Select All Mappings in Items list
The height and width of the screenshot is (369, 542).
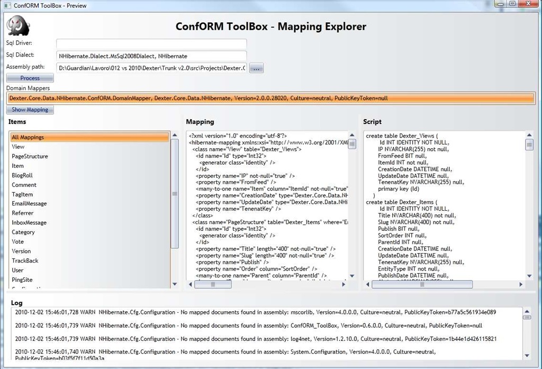pos(90,137)
